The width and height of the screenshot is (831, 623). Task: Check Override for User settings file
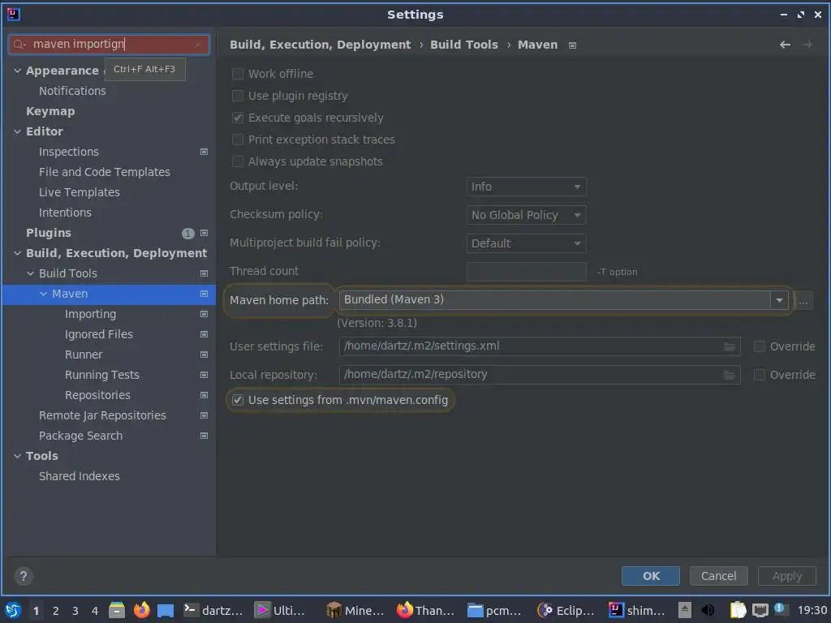760,346
